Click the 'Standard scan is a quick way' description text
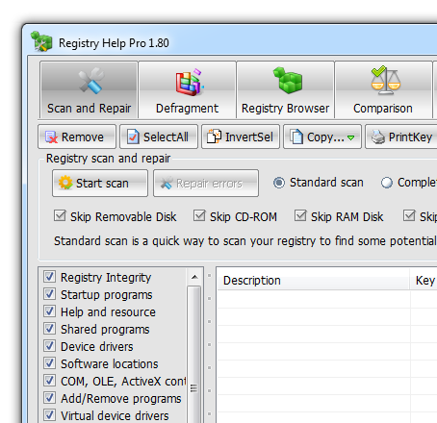Viewport: 437px width, 423px height. coord(245,241)
